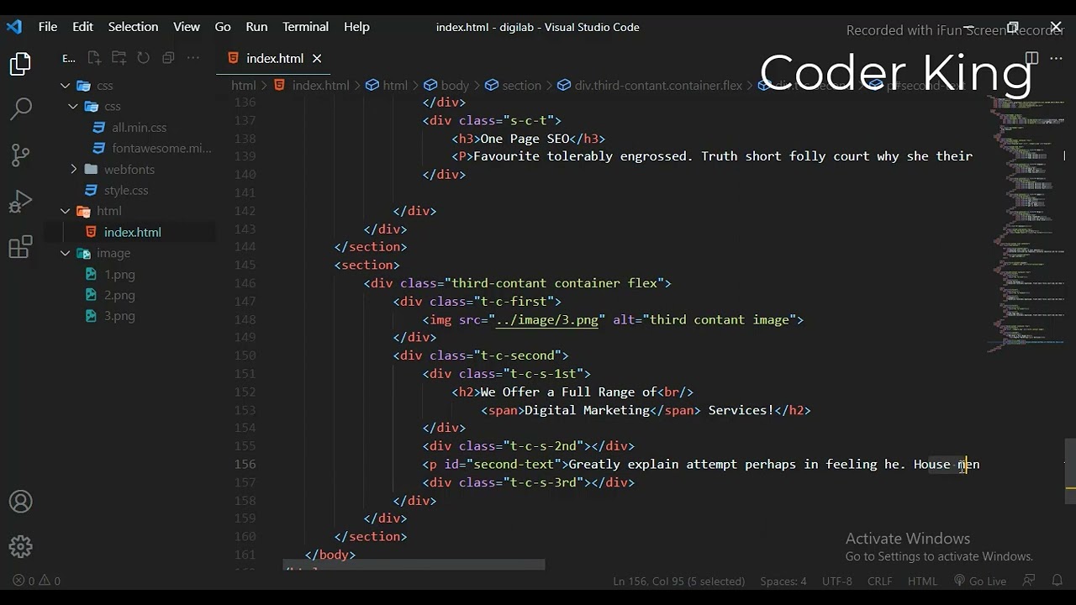Open the Explorer view in activity bar

click(20, 64)
